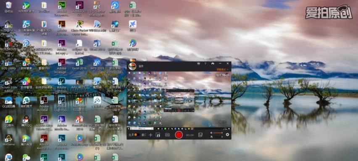Open Word 2016 desktop shortcut
This screenshot has width=358, height=161.
(97, 45)
